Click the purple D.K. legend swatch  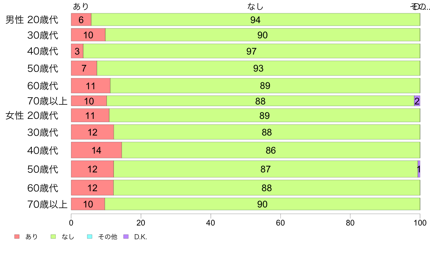point(126,236)
